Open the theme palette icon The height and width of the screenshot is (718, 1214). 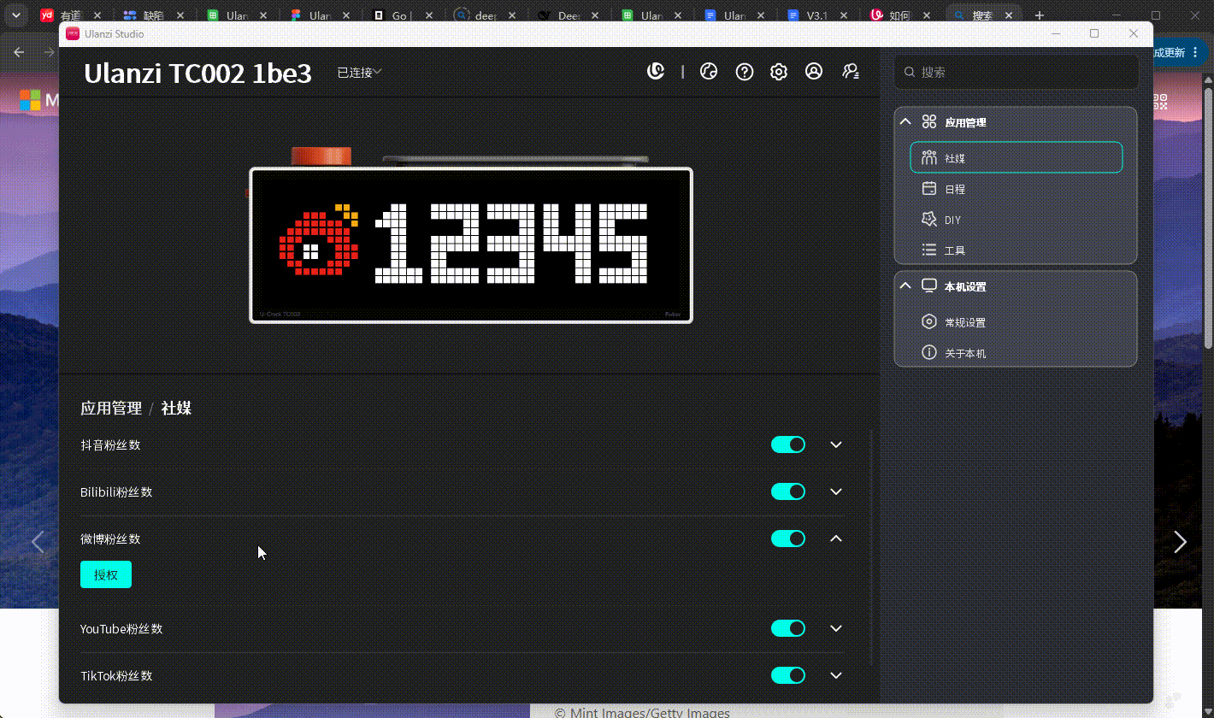click(709, 72)
